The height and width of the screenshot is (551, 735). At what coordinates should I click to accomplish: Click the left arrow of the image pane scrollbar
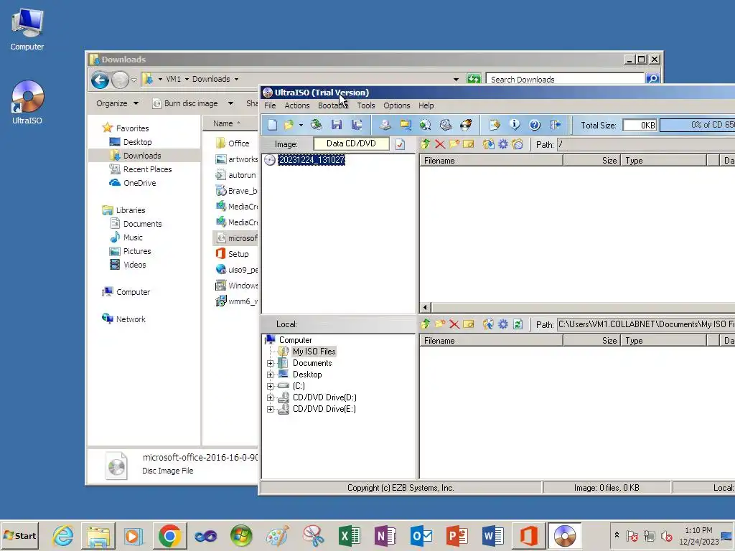point(425,307)
